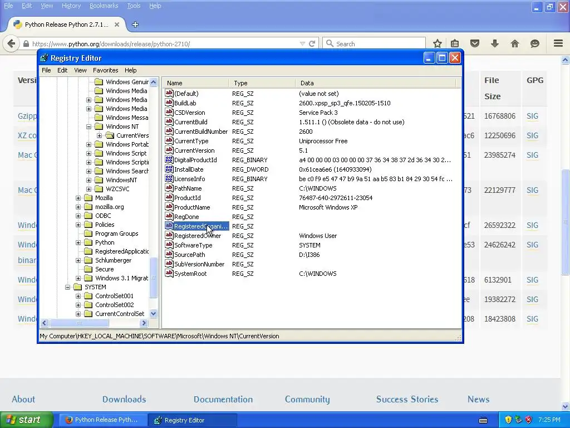Collapse the Windows NT tree node
570x428 pixels.
point(89,127)
